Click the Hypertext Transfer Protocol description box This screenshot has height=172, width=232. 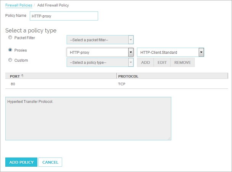[88, 119]
